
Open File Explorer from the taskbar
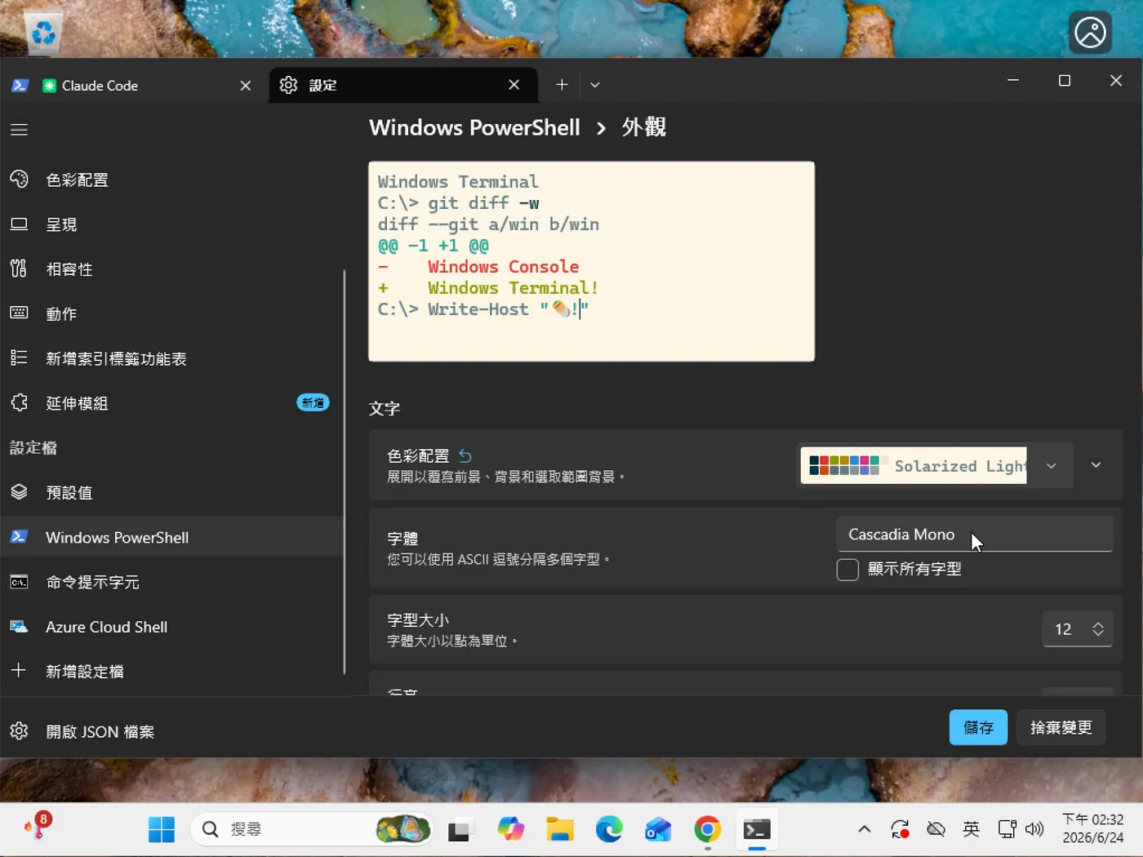click(560, 829)
